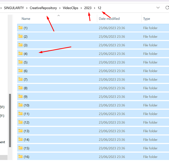The height and width of the screenshot is (163, 169).
Task: Select the (Y:) drive in navigation pane
Action: (2, 116)
